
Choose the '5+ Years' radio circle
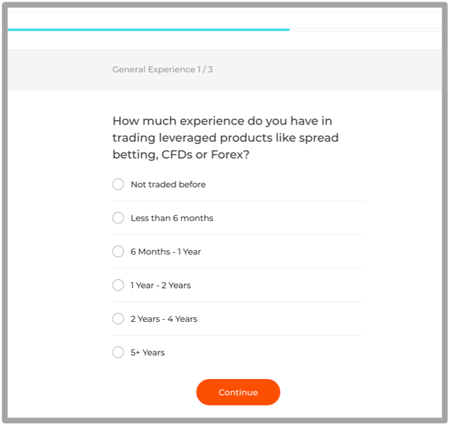pos(118,352)
